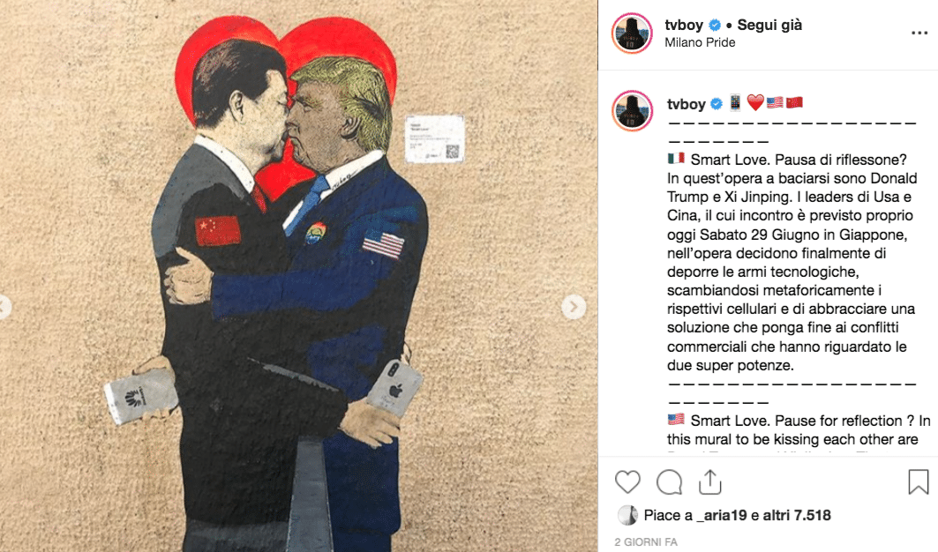Screen dimensions: 938x552
Task: Share the post using the share icon
Action: tap(710, 482)
